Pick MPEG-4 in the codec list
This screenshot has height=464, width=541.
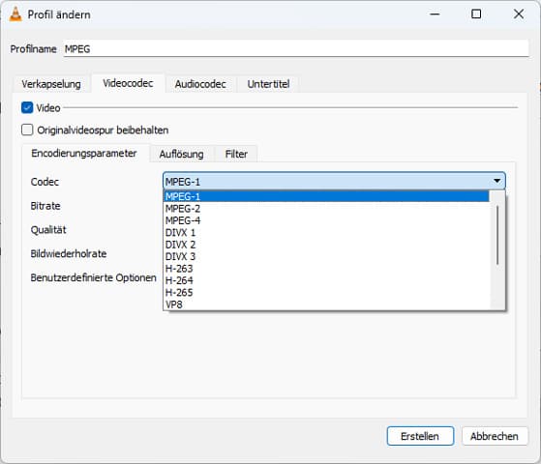coord(326,220)
